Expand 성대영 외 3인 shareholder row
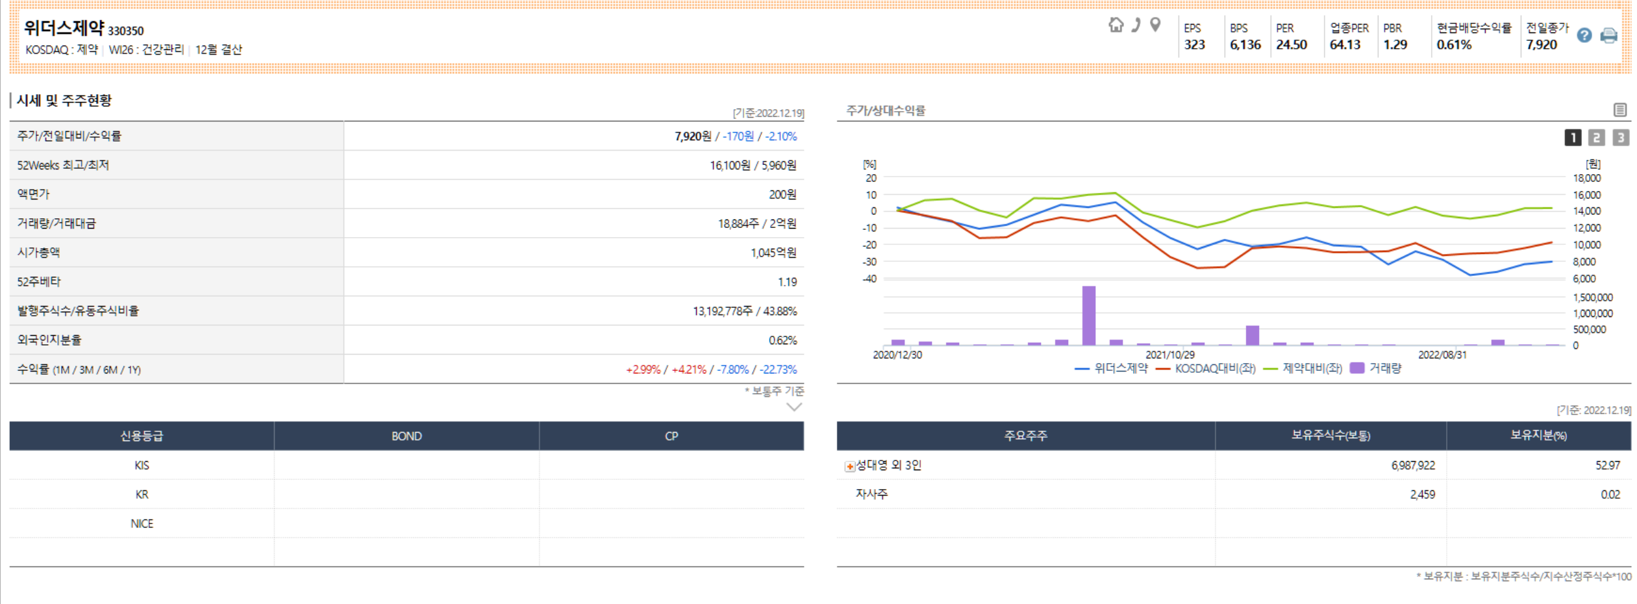This screenshot has height=604, width=1637. click(849, 466)
